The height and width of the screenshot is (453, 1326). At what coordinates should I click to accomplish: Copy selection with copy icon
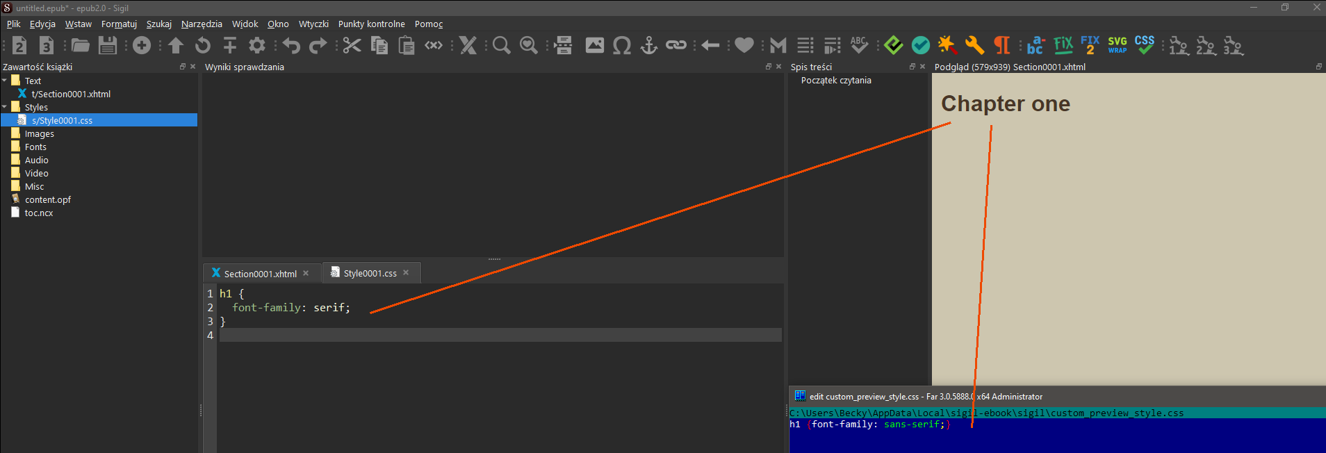(x=379, y=46)
